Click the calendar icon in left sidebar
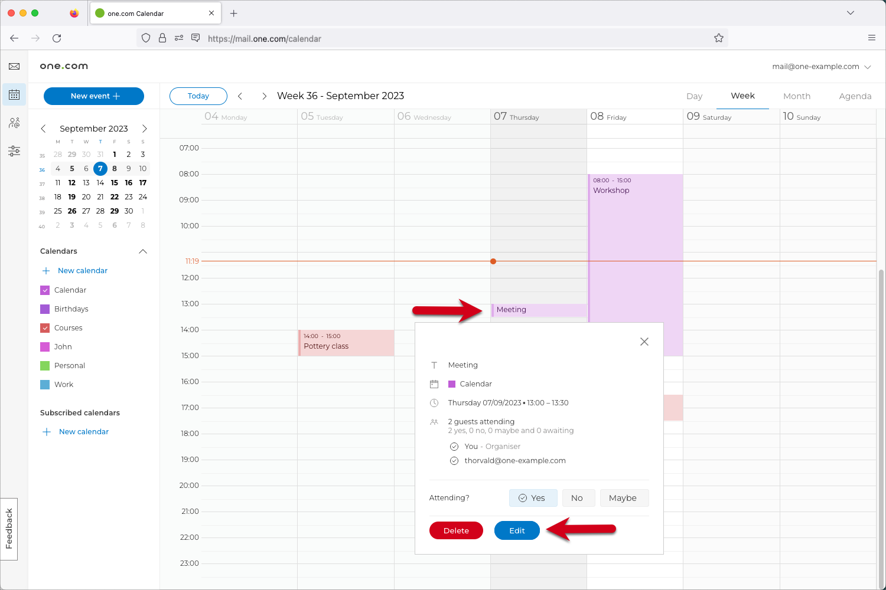This screenshot has width=886, height=590. coord(14,95)
